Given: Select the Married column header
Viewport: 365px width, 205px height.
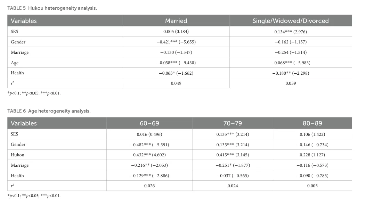Looking at the screenshot, I should pyautogui.click(x=176, y=21).
